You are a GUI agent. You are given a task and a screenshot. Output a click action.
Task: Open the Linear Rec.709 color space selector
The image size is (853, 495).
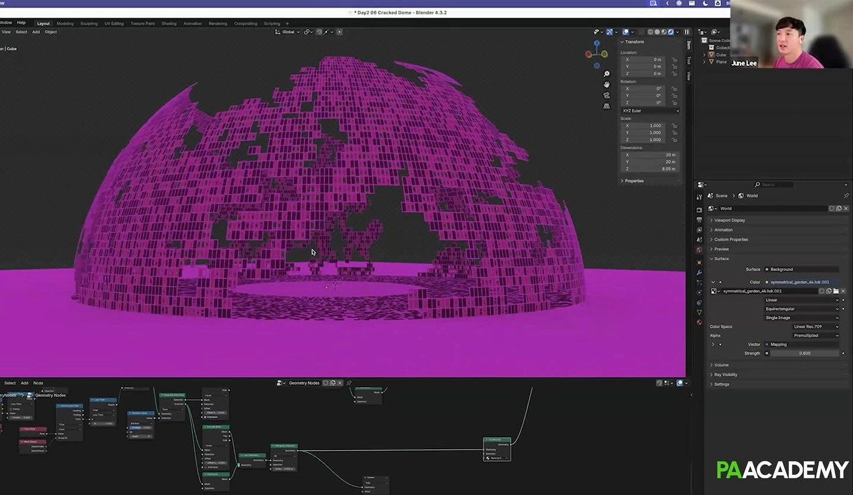point(816,327)
